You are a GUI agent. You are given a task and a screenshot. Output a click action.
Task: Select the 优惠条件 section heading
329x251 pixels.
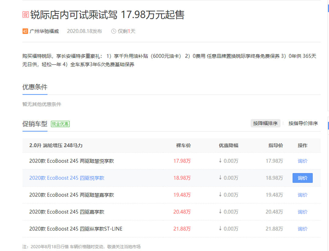[x=35, y=87]
